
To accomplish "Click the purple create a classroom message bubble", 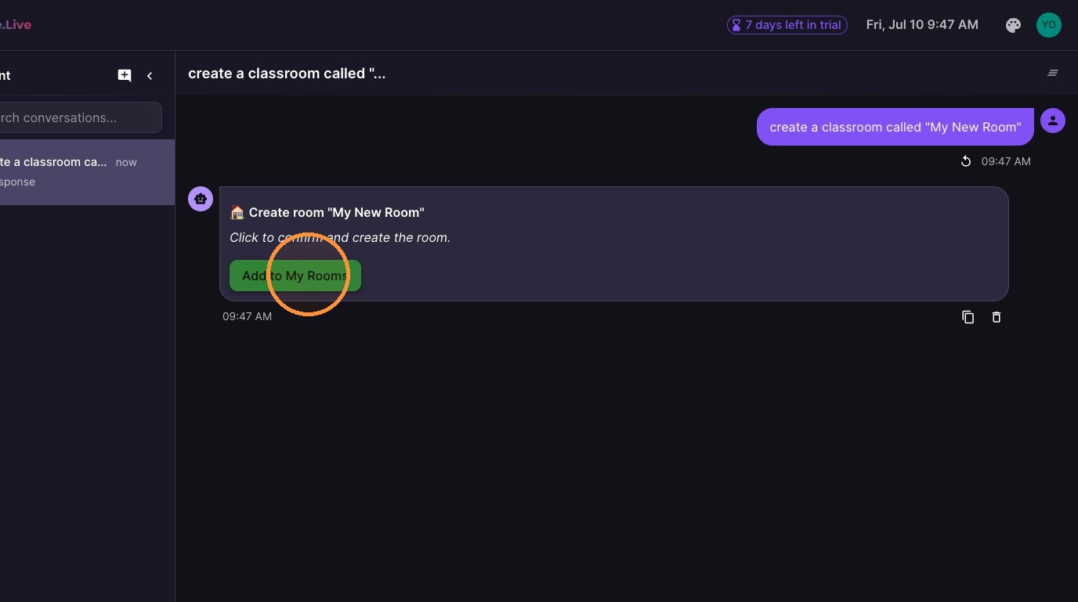I will coord(895,127).
